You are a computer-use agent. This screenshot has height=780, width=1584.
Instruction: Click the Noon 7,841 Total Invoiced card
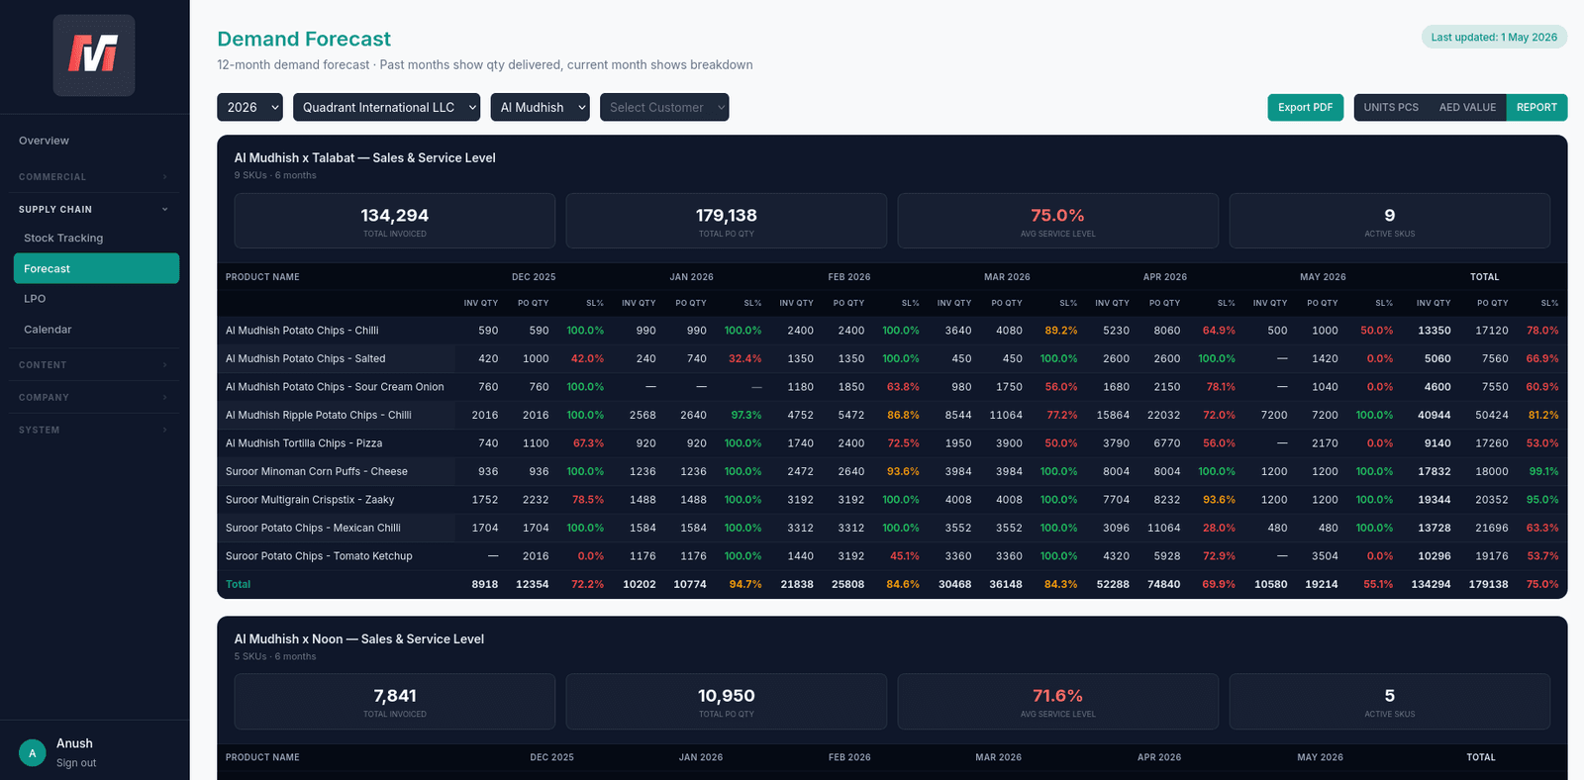[394, 702]
